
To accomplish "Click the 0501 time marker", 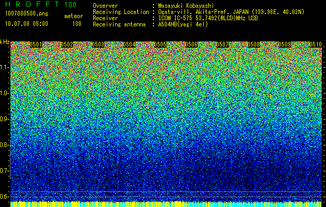I will click(36, 45).
